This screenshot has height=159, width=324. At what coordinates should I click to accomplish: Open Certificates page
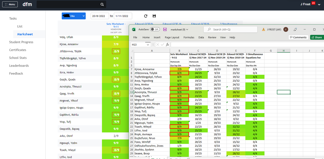pyautogui.click(x=18, y=50)
